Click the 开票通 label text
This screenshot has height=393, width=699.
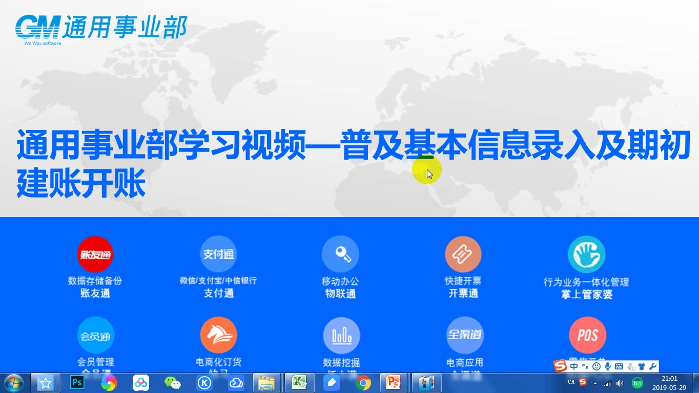pos(463,294)
